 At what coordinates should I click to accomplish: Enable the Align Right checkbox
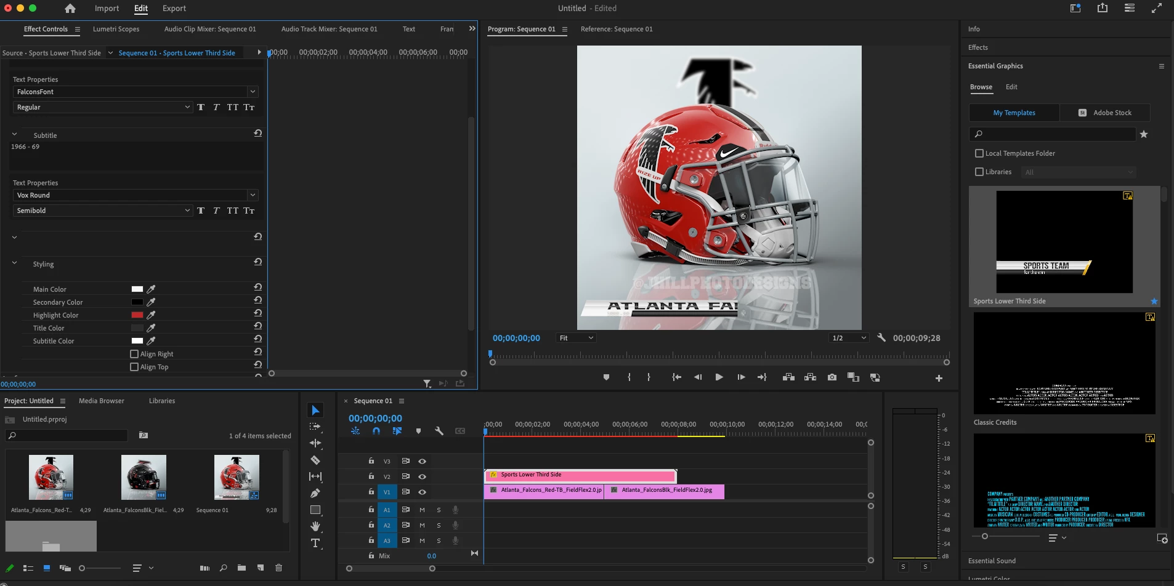pyautogui.click(x=134, y=354)
